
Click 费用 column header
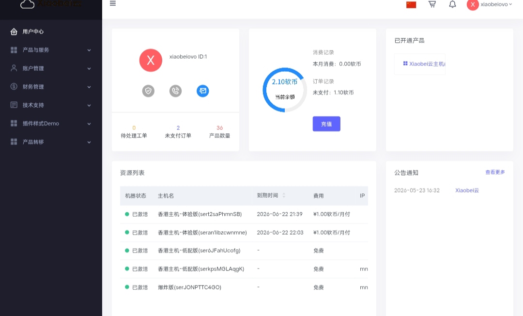[319, 196]
